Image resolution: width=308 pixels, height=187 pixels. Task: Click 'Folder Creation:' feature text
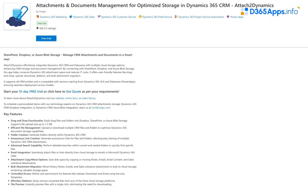coord(20,135)
